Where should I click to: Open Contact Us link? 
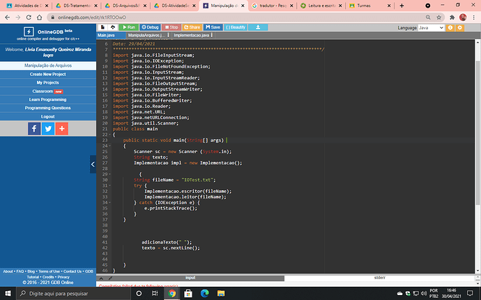coord(72,271)
